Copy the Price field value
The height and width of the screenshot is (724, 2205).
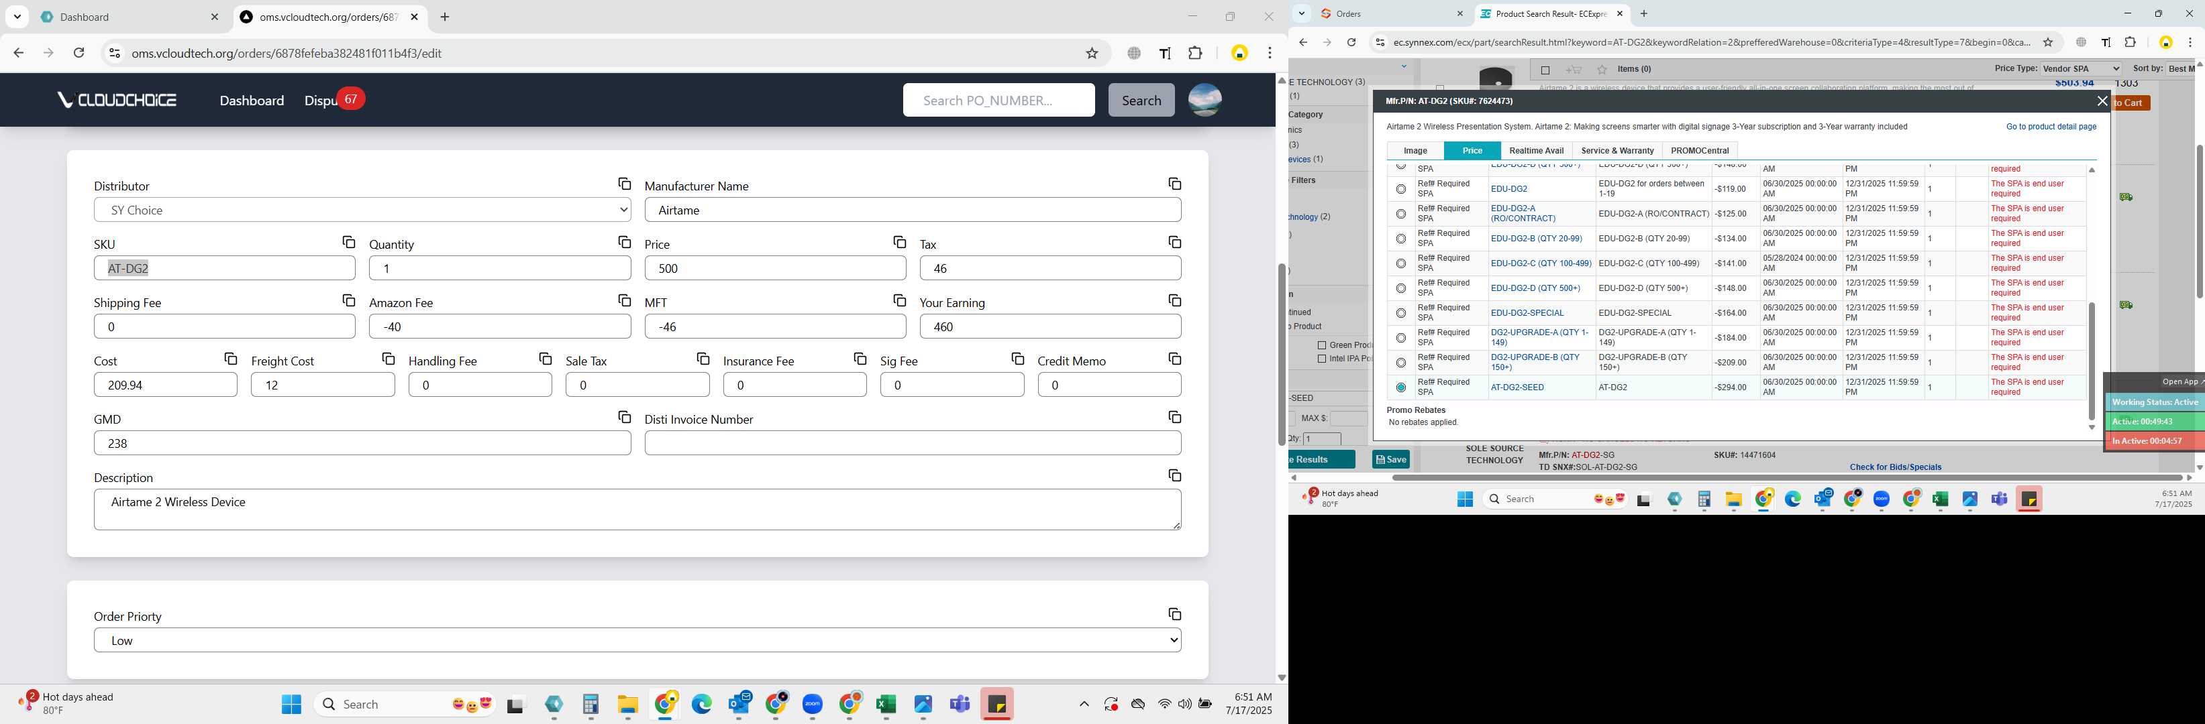point(899,242)
